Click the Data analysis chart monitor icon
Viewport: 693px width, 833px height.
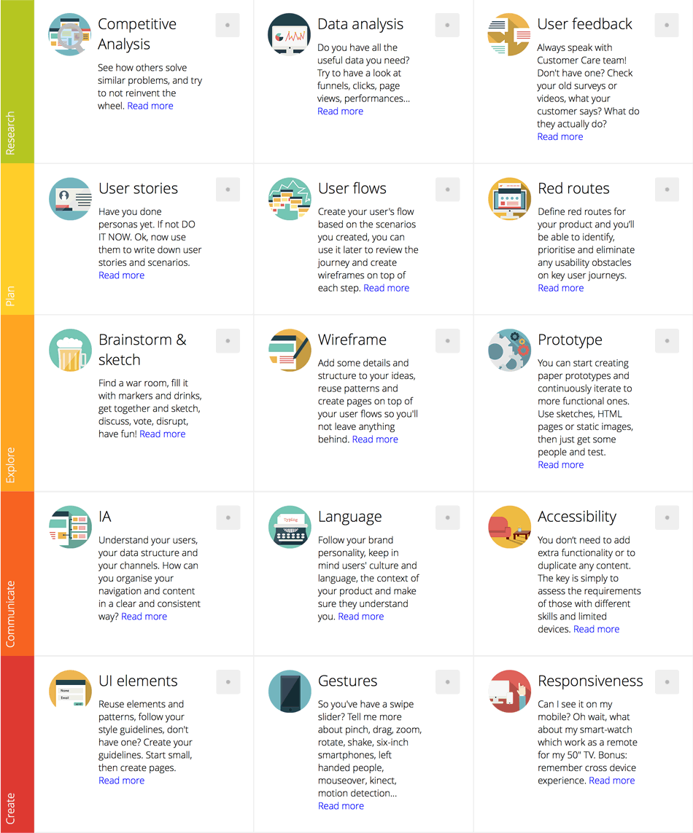[290, 34]
